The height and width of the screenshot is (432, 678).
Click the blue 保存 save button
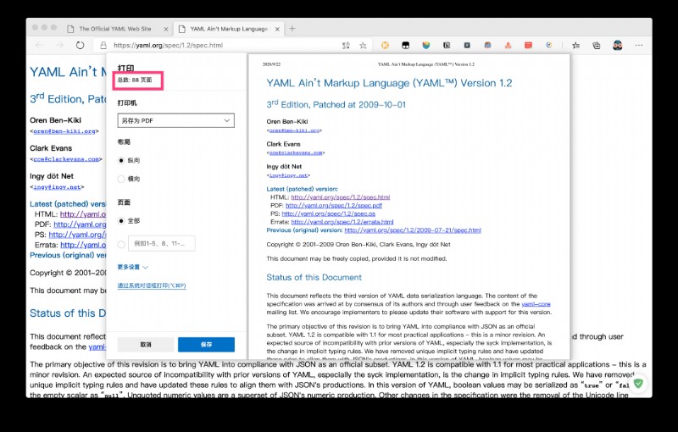tap(206, 344)
